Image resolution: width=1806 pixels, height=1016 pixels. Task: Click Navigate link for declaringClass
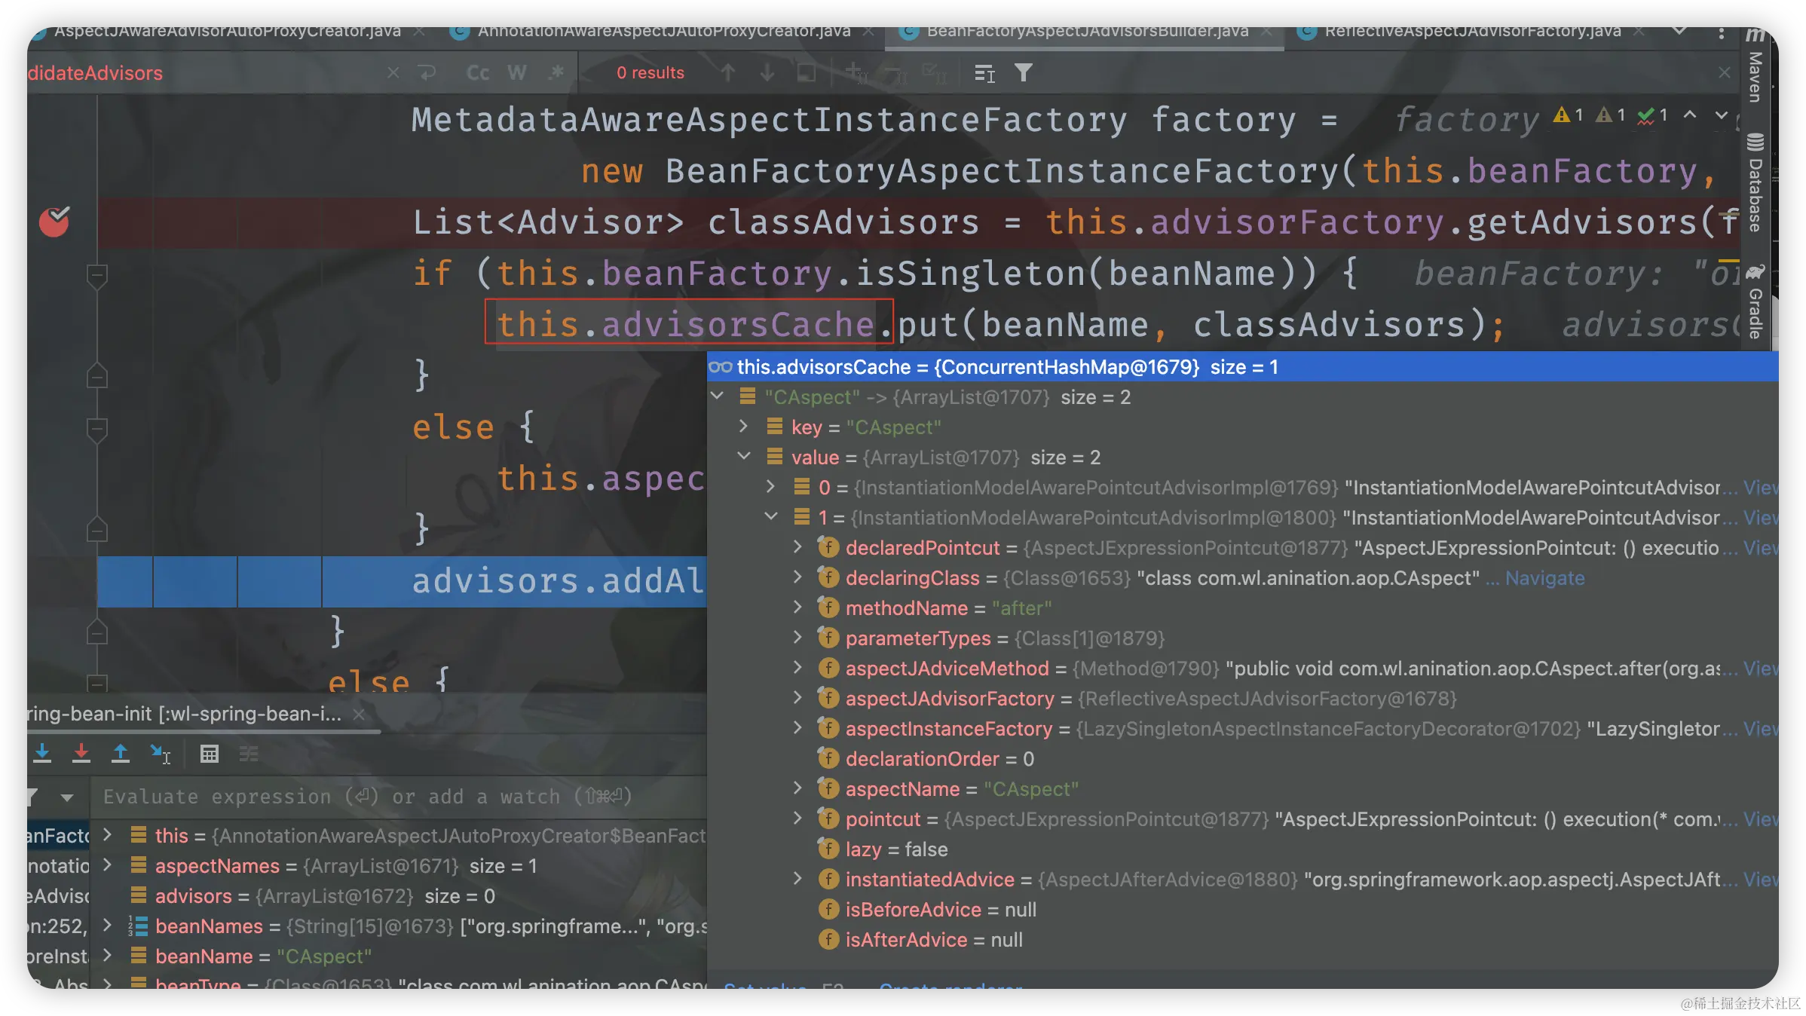tap(1544, 578)
